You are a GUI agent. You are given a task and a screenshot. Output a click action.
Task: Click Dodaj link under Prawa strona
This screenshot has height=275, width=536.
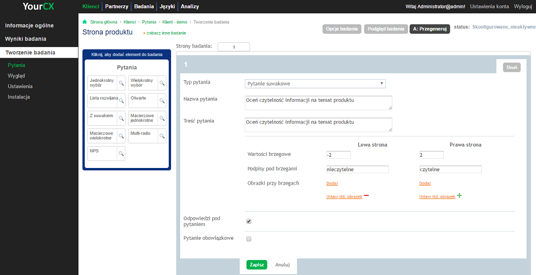pyautogui.click(x=425, y=184)
